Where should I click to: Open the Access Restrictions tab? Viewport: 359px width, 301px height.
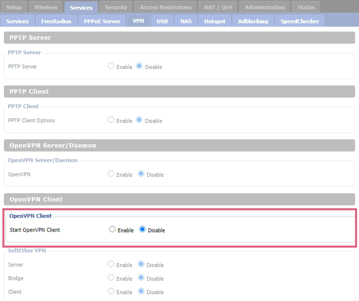(x=166, y=7)
